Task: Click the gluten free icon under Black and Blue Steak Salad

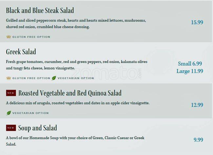Action: pos(9,37)
